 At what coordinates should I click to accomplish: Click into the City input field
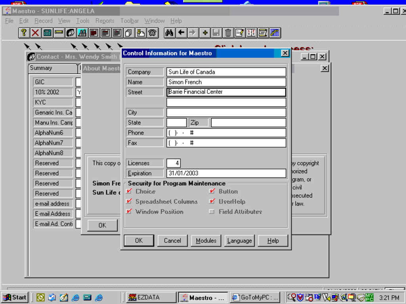226,112
